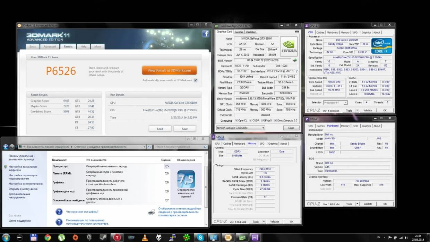The height and width of the screenshot is (242, 430).
Task: Open the Basic tab in 3DMark 11
Action: tap(33, 46)
